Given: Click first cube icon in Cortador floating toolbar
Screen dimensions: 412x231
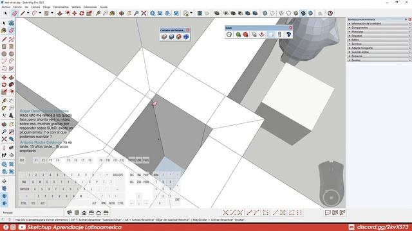Looking at the screenshot, I should 164,37.
